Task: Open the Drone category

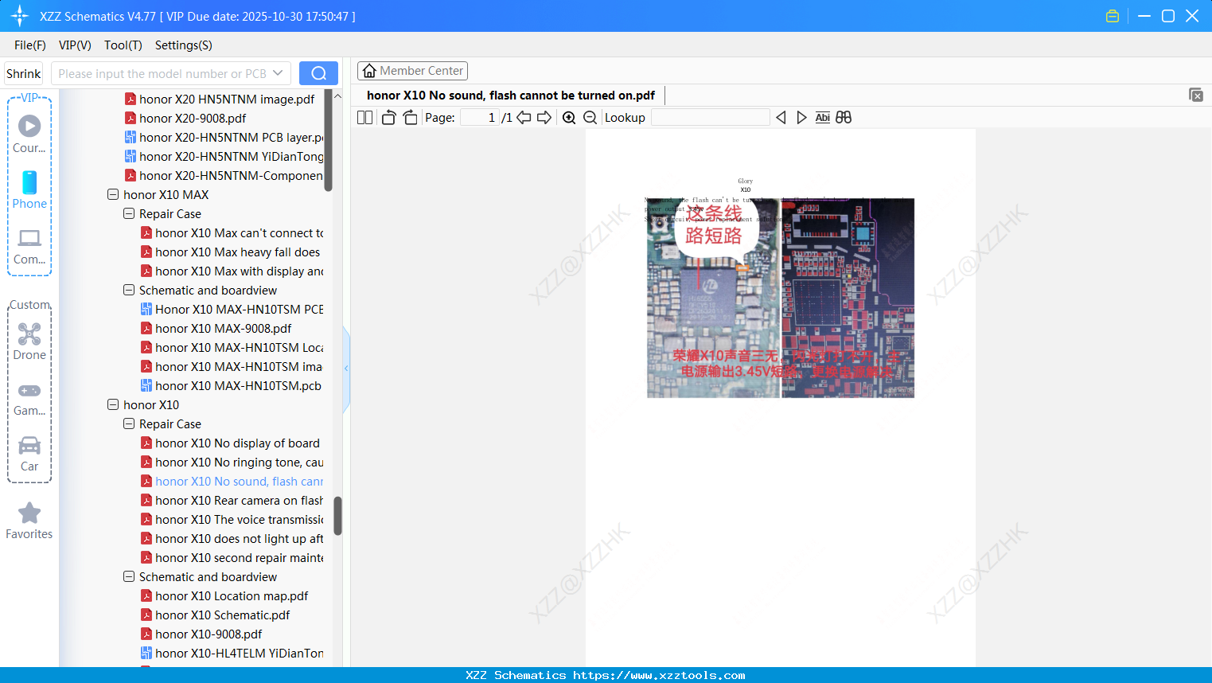Action: 29,341
